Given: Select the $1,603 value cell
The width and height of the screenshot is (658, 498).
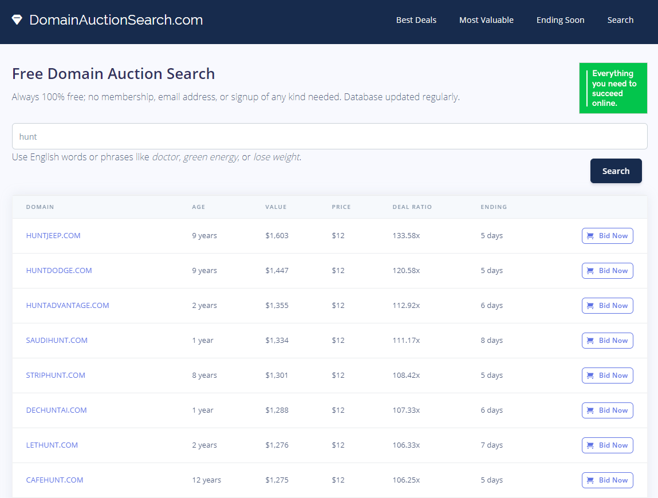Looking at the screenshot, I should point(277,236).
